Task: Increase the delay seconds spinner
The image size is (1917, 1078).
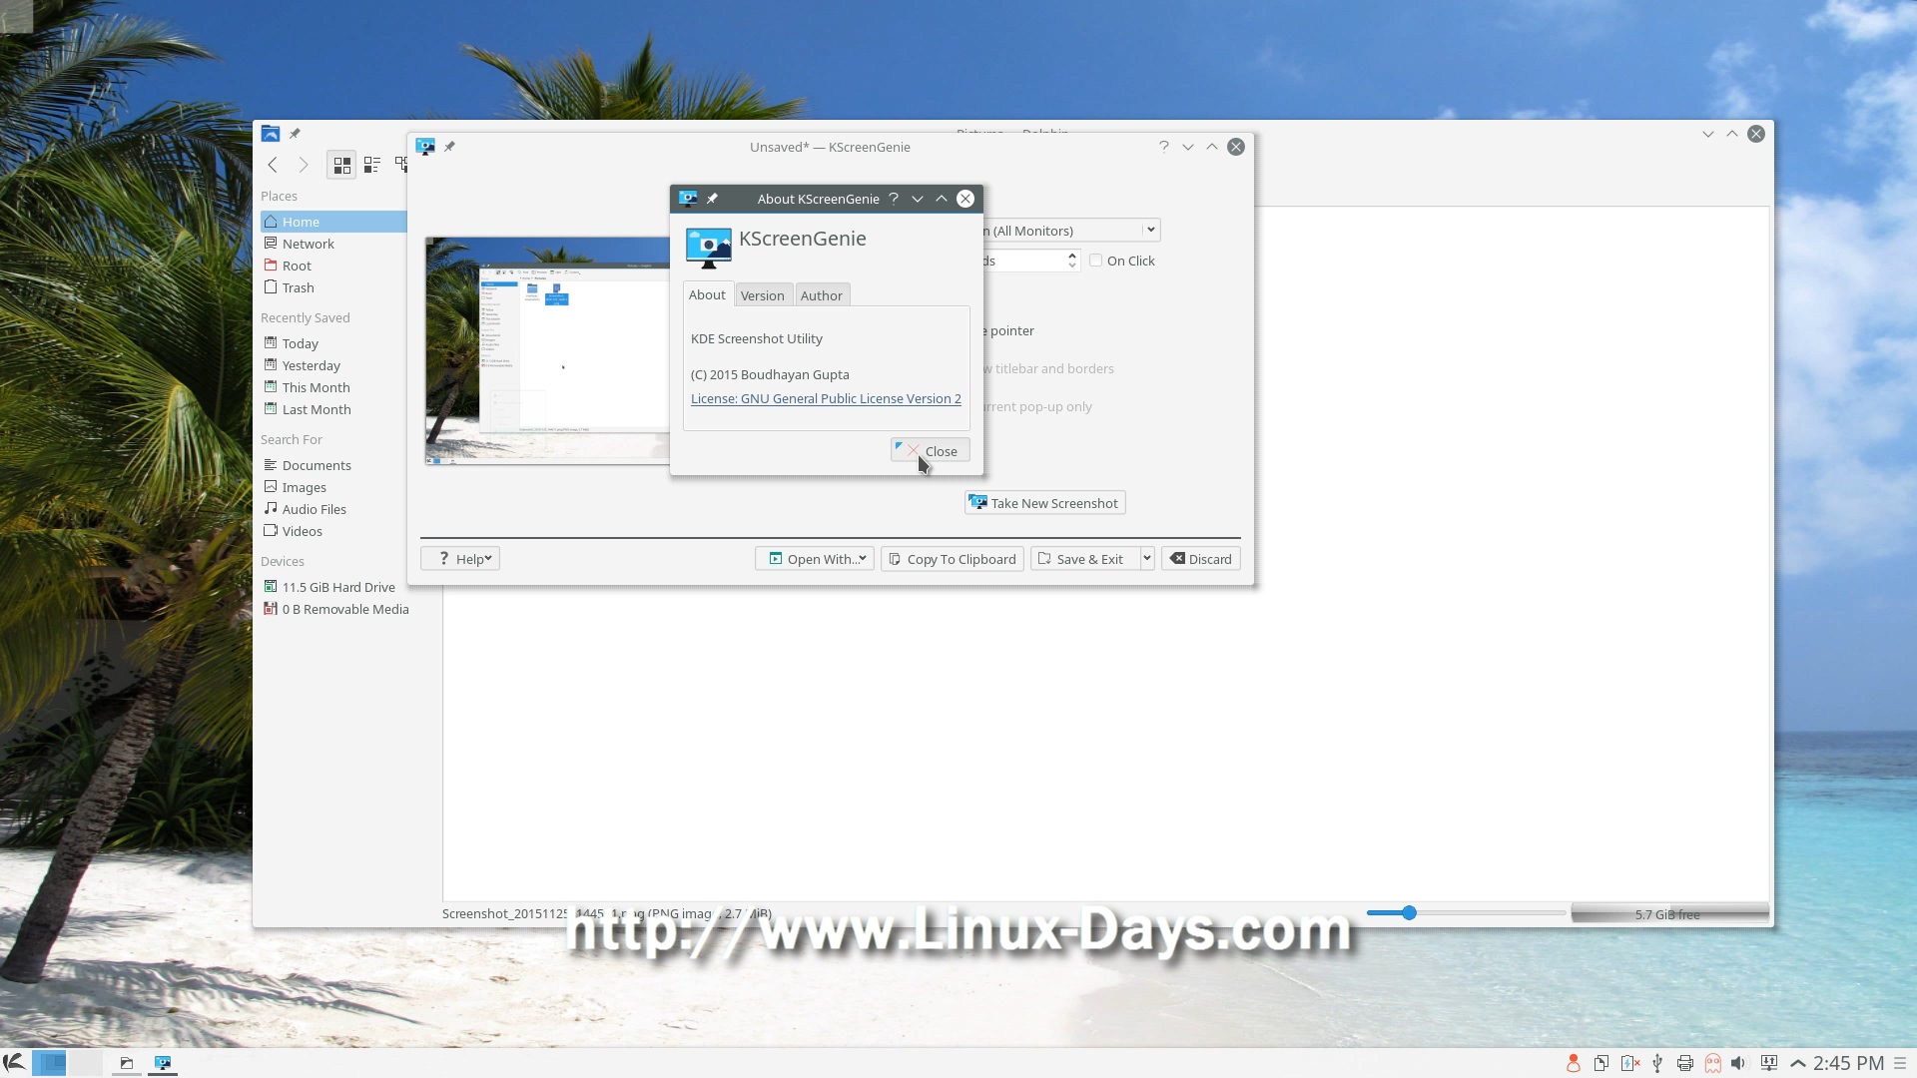Action: (x=1072, y=256)
